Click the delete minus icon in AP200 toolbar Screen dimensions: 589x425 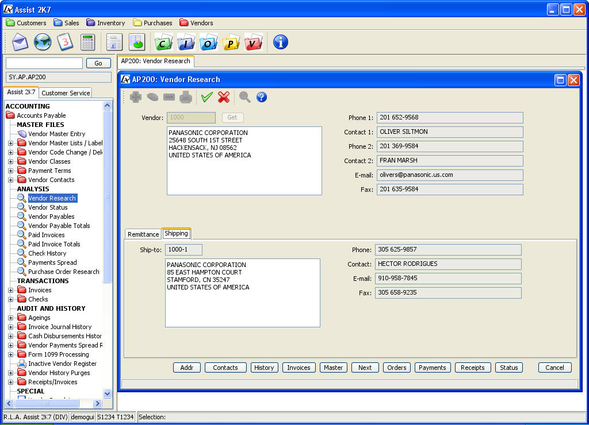pos(169,97)
